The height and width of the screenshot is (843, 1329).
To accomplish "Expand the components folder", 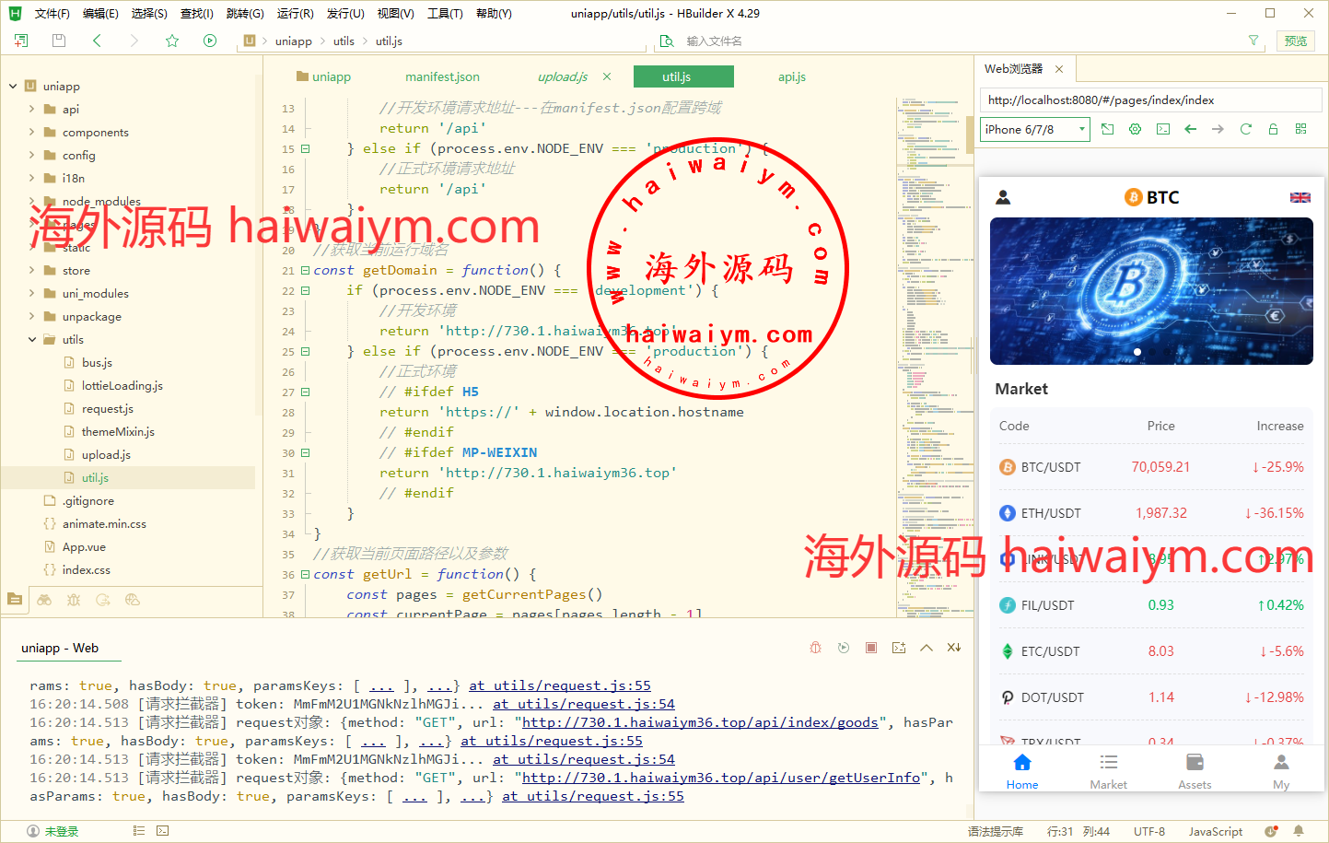I will (32, 132).
